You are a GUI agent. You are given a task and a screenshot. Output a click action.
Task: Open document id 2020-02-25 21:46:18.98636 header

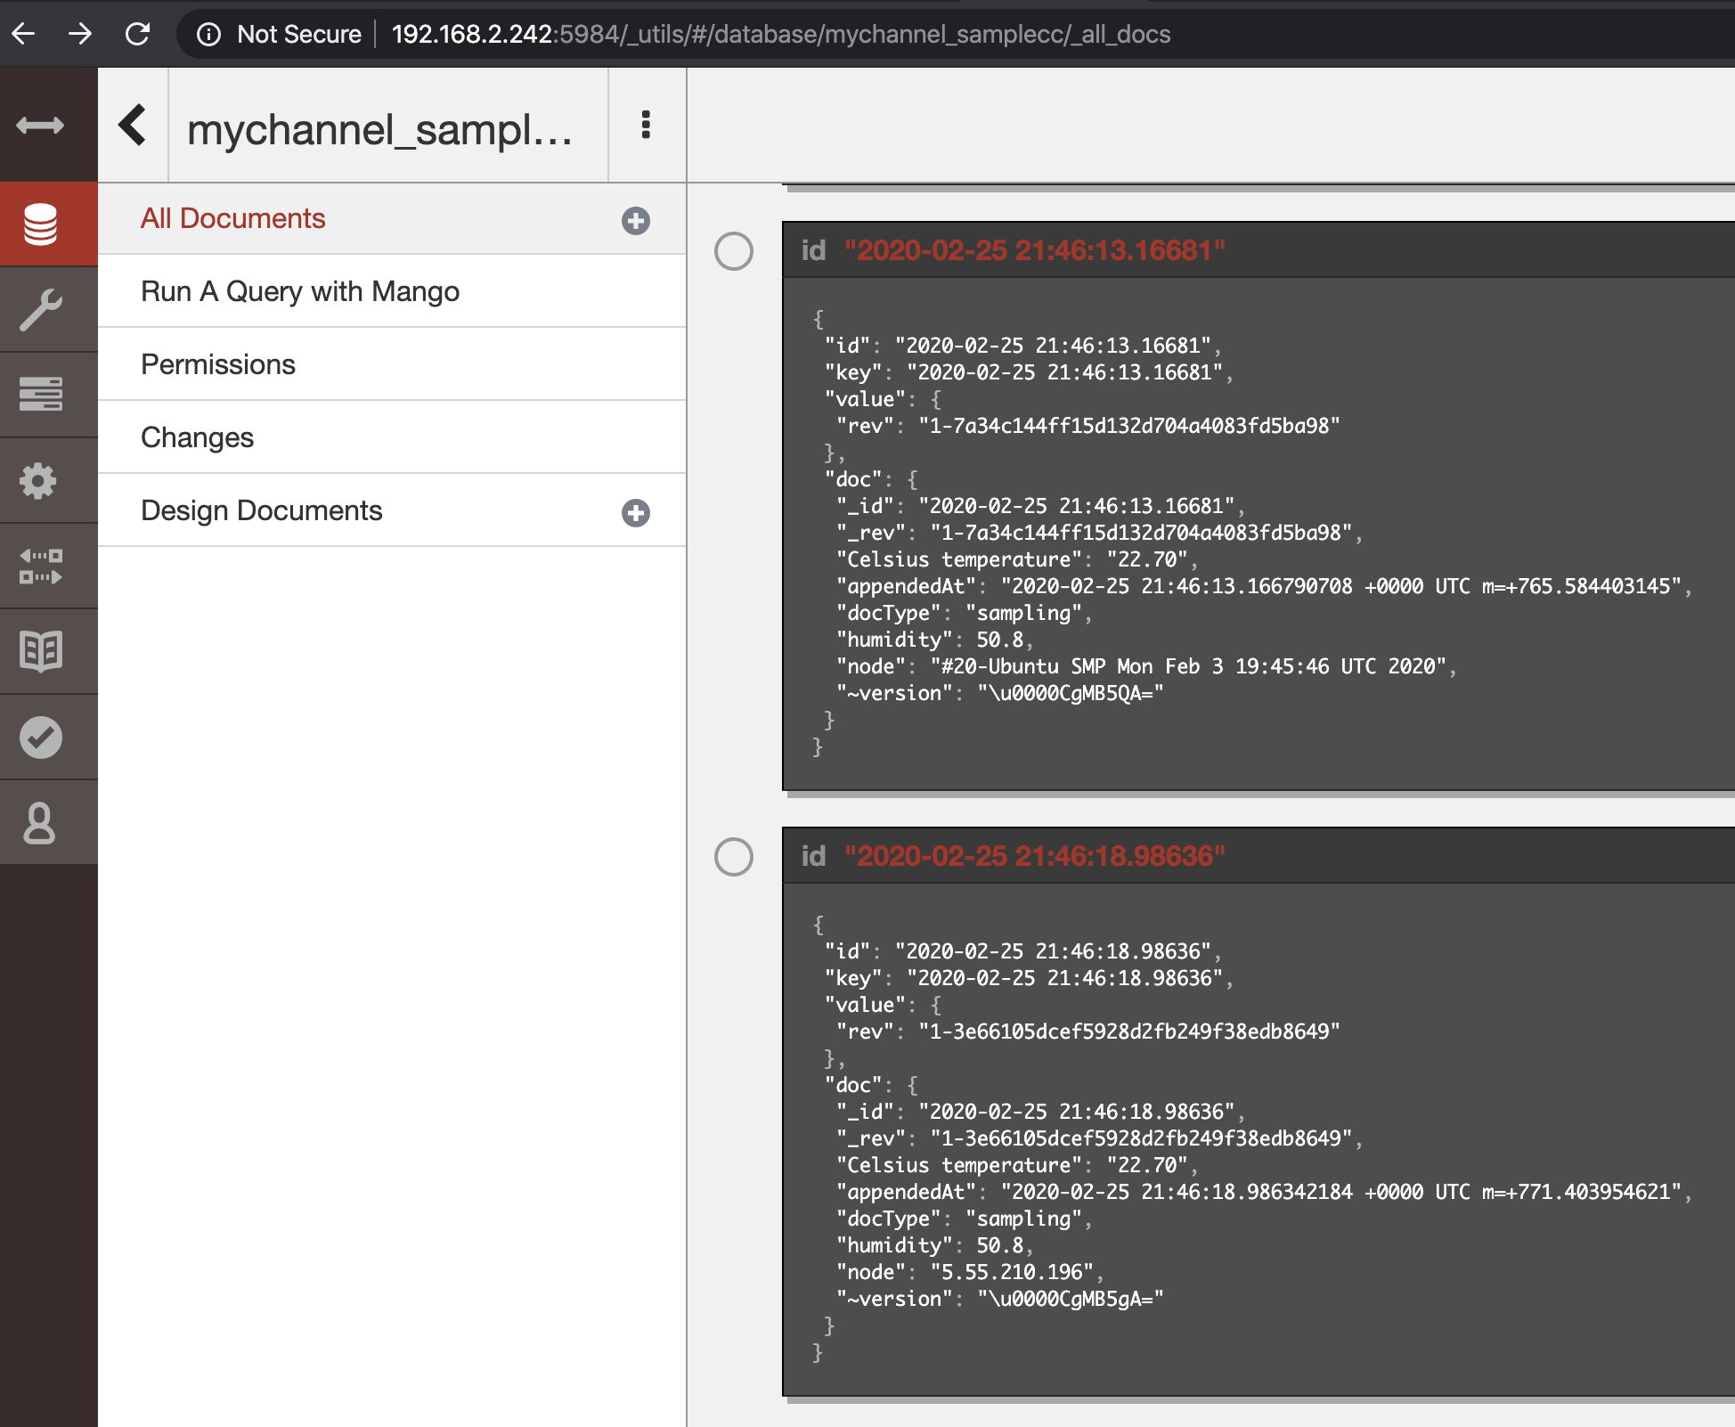coord(1033,856)
